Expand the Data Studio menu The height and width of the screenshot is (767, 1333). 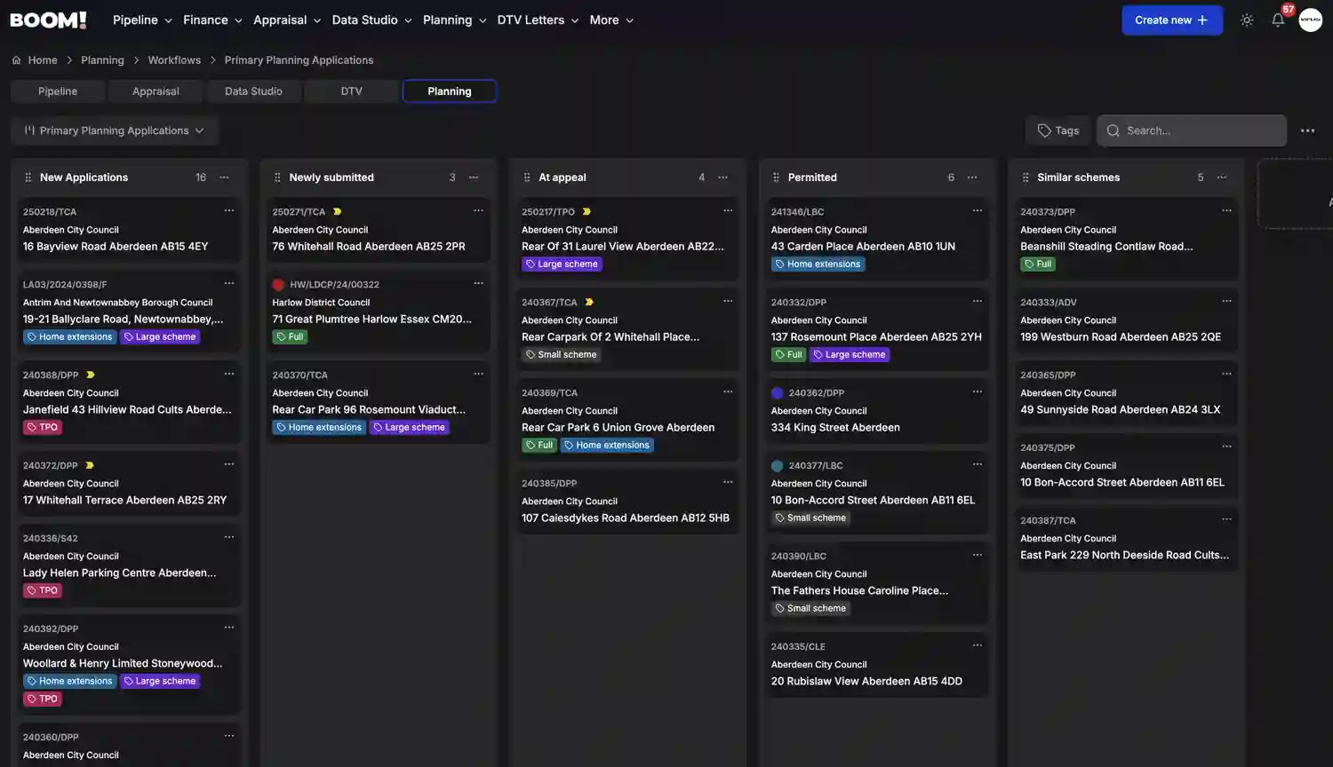371,20
